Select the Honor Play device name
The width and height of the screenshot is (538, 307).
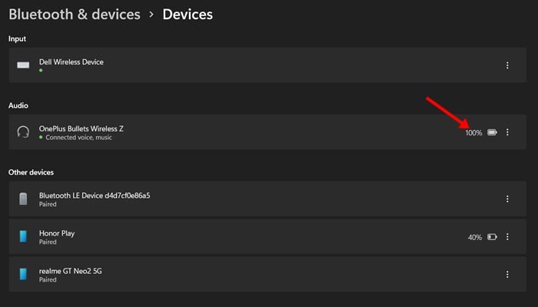point(57,233)
